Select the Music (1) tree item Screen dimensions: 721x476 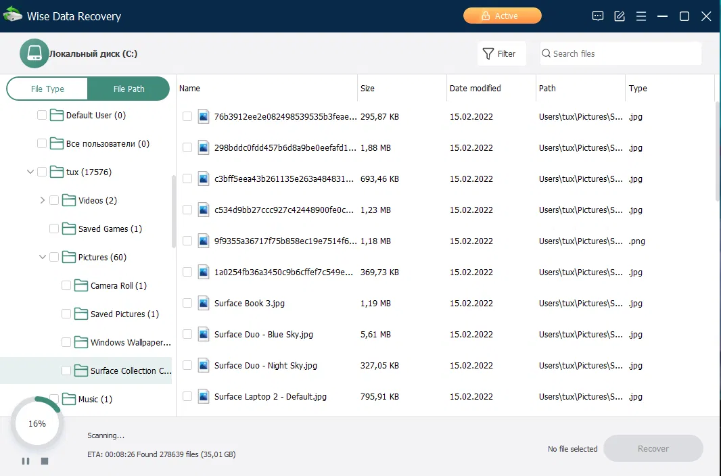[95, 400]
